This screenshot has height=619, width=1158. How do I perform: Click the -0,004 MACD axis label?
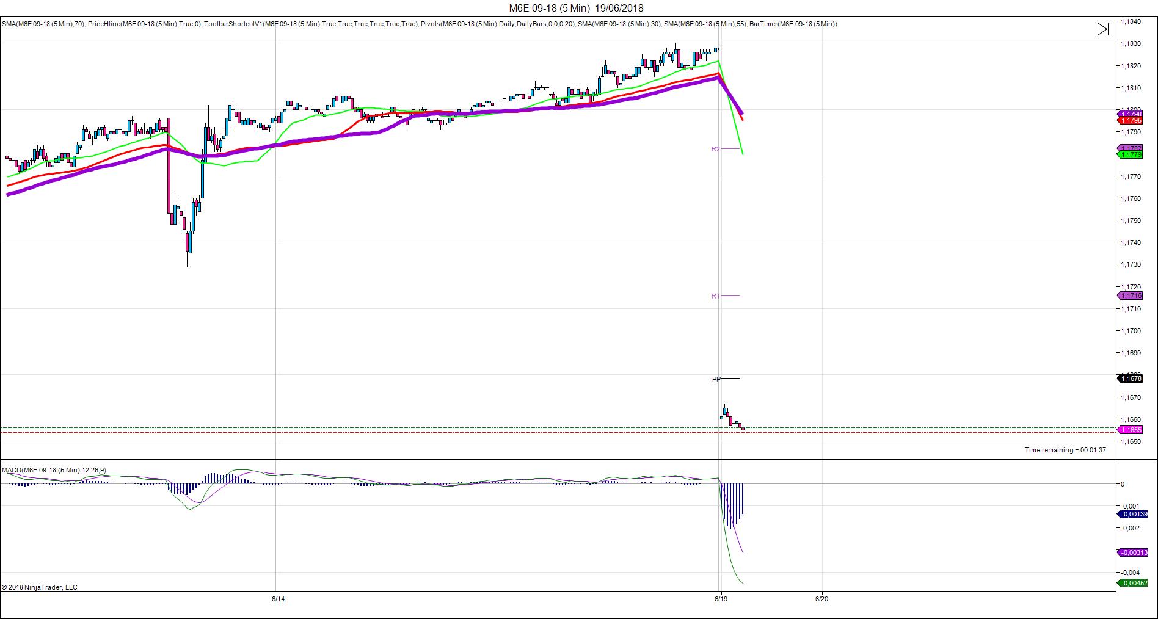click(1131, 573)
